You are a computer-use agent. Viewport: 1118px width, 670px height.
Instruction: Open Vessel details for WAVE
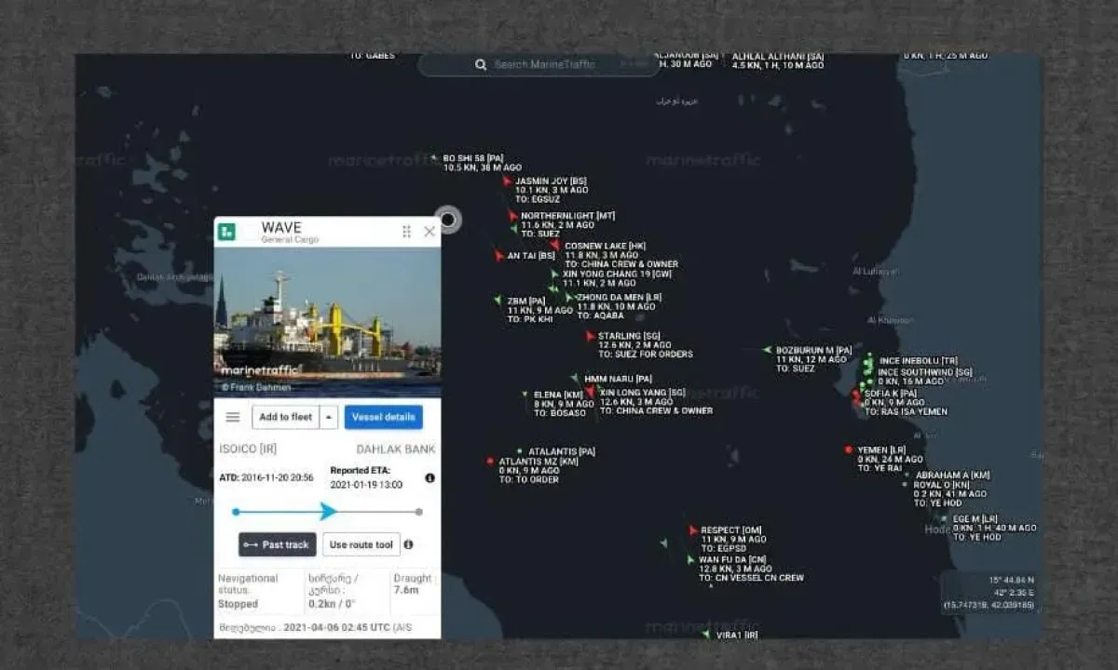coord(384,417)
